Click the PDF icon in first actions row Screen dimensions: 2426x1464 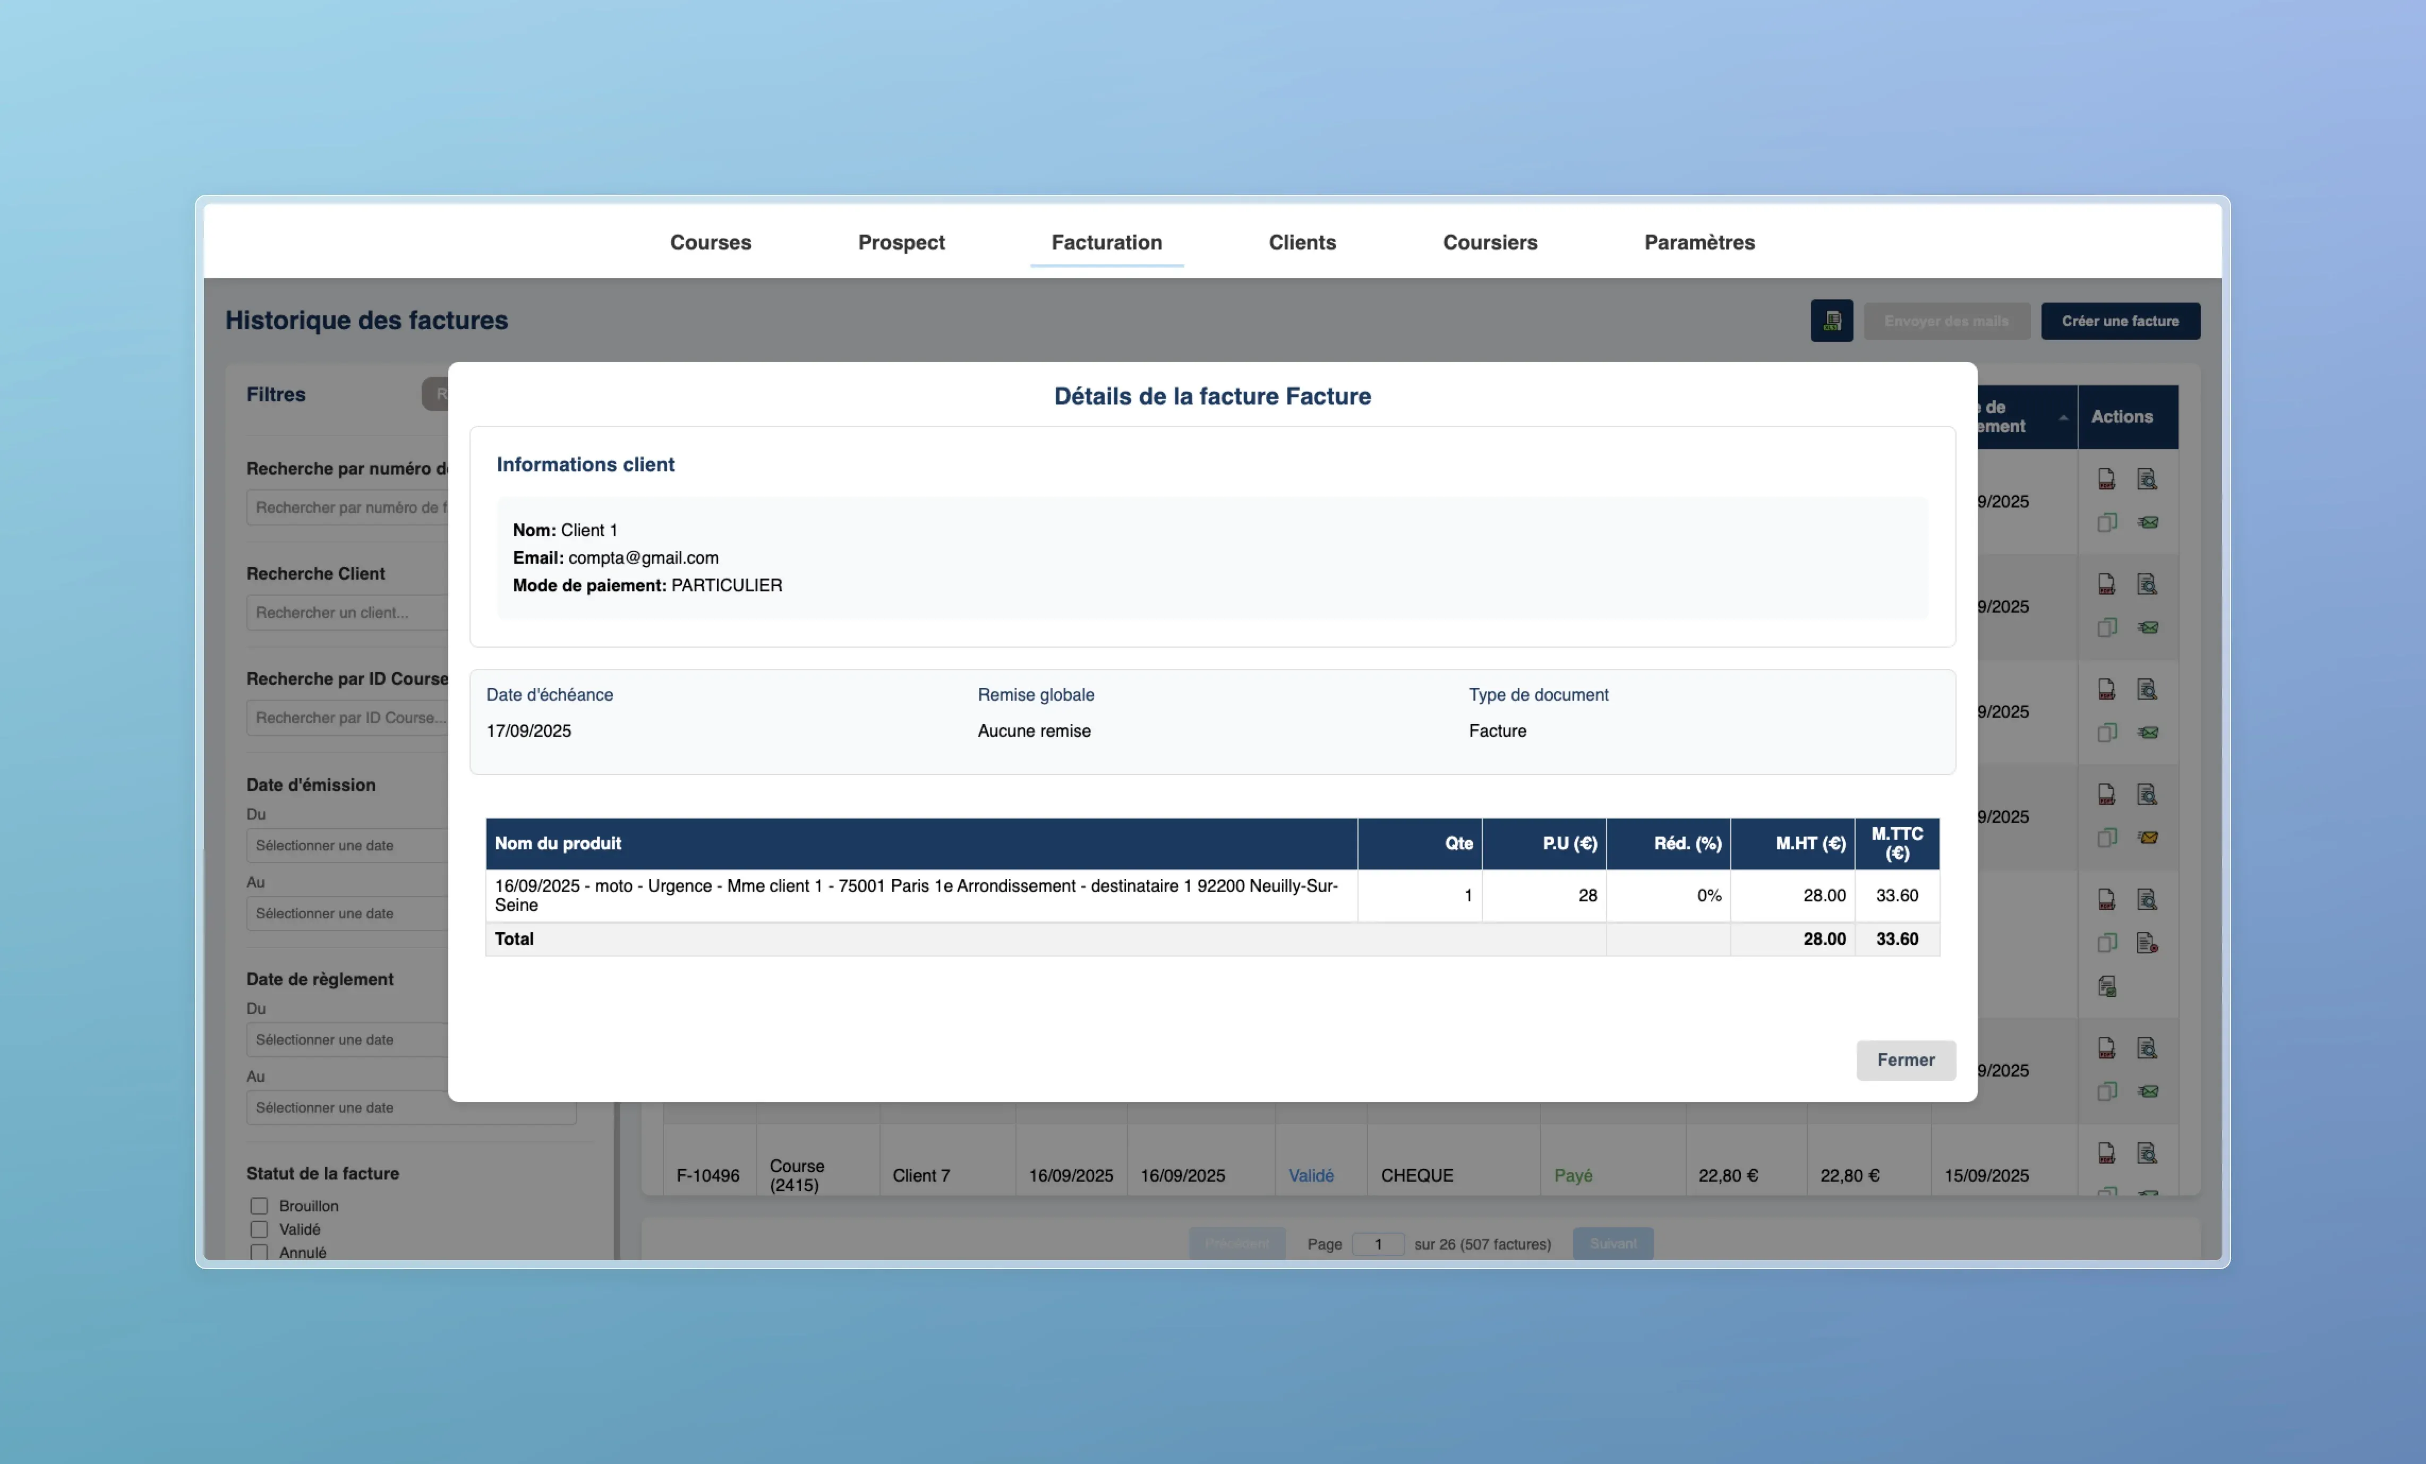[x=2106, y=479]
